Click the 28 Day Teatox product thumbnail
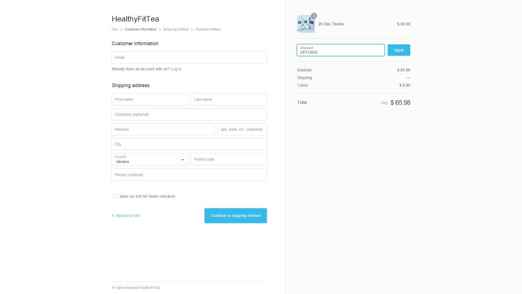This screenshot has height=294, width=522. point(305,24)
